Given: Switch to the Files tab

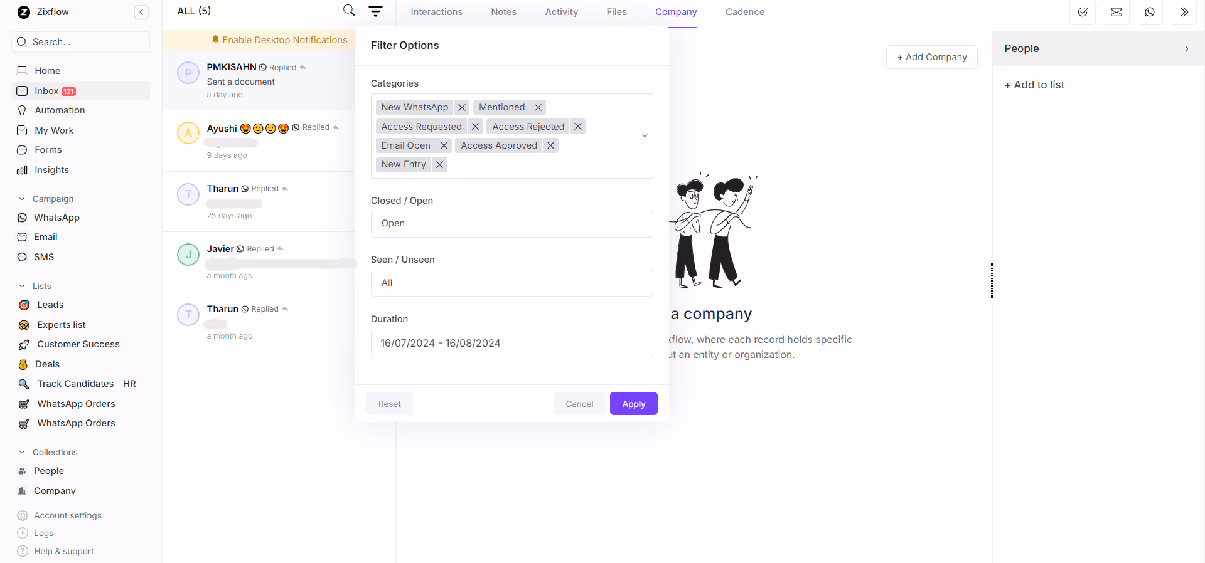Looking at the screenshot, I should [x=616, y=12].
